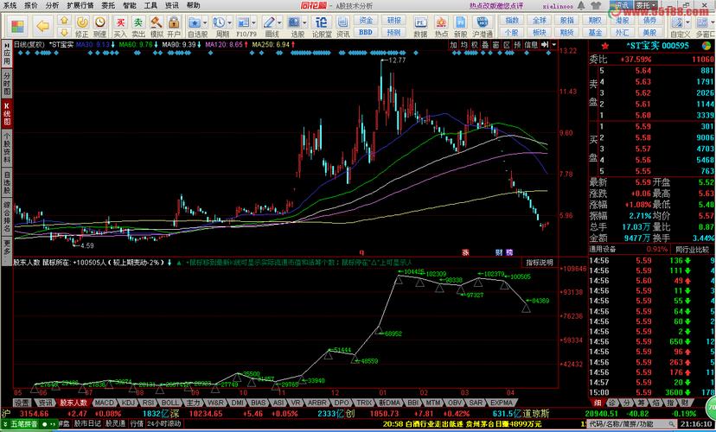Click the 指标说明 button

540,262
